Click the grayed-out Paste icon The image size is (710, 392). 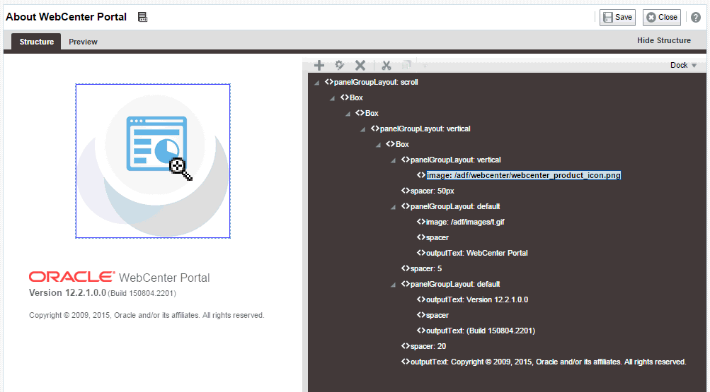(406, 65)
